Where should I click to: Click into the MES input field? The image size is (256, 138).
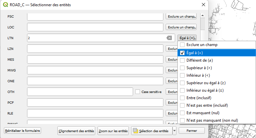(95, 59)
